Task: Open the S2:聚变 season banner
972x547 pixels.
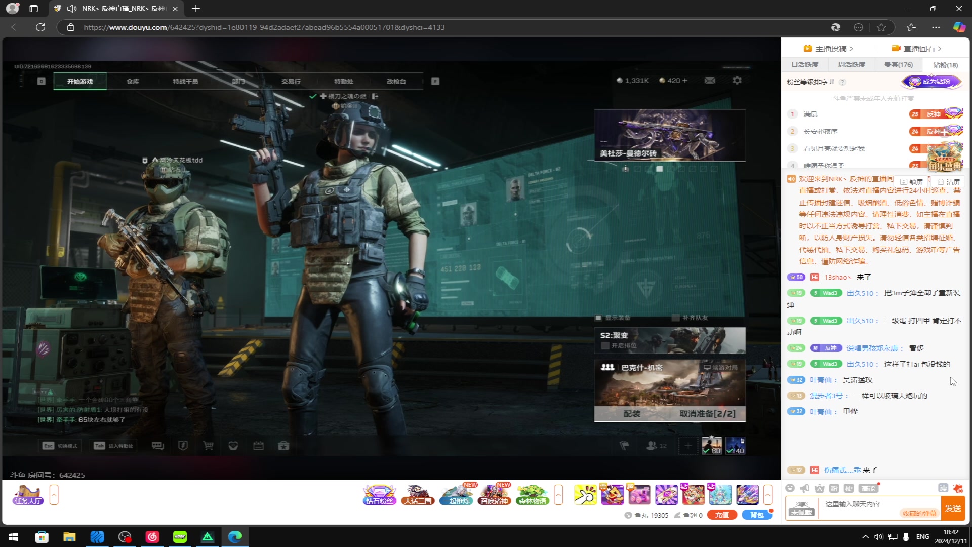Action: pyautogui.click(x=670, y=340)
